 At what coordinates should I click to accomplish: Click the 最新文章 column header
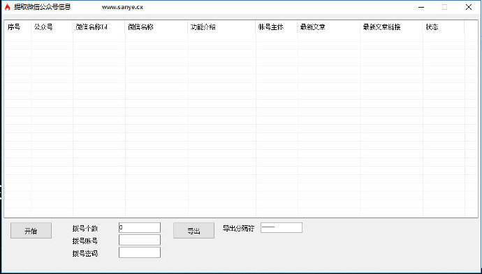pyautogui.click(x=329, y=27)
